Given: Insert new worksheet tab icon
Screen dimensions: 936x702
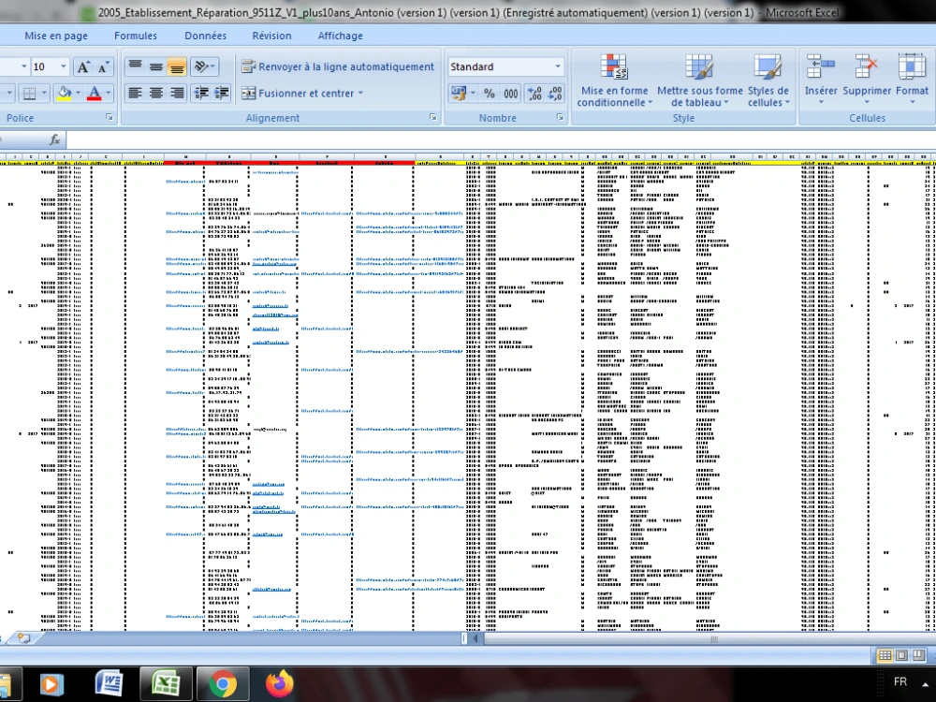Looking at the screenshot, I should click(x=24, y=638).
